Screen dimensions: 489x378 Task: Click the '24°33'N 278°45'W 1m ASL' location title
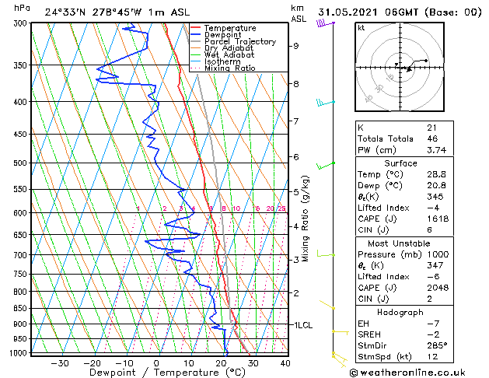click(x=117, y=12)
